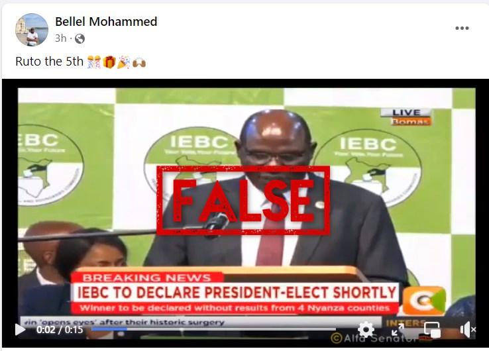489x351 pixels.
Task: Unmute the video with the speaker icon
Action: (468, 330)
